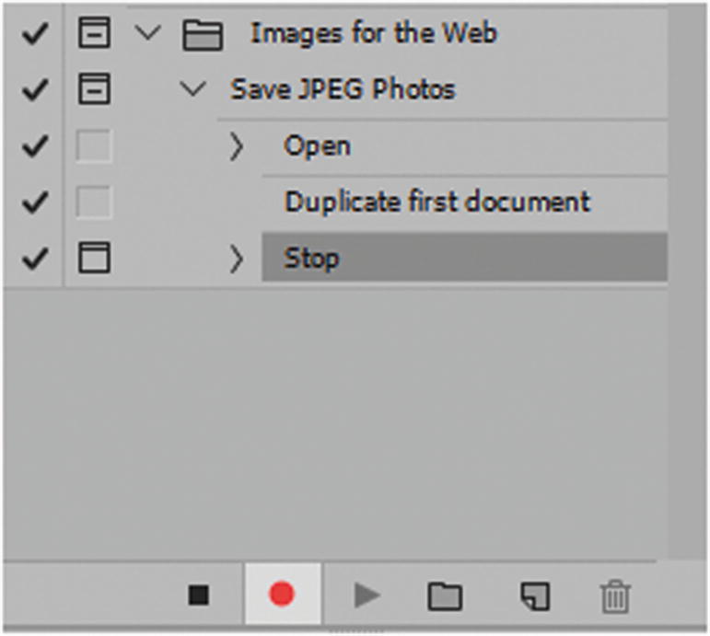Disable the Duplicate first document step checkmark

pos(34,202)
